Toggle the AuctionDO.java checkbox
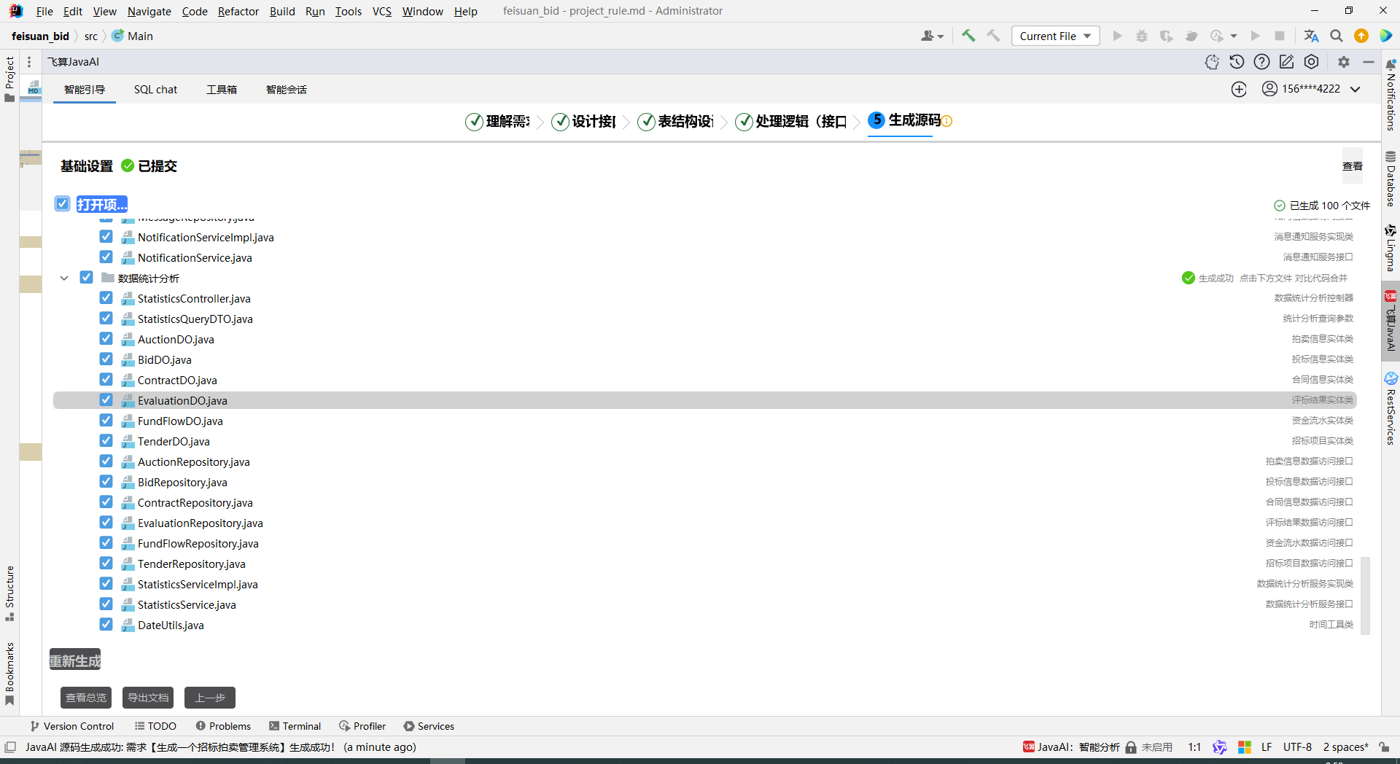1400x764 pixels. pos(106,339)
